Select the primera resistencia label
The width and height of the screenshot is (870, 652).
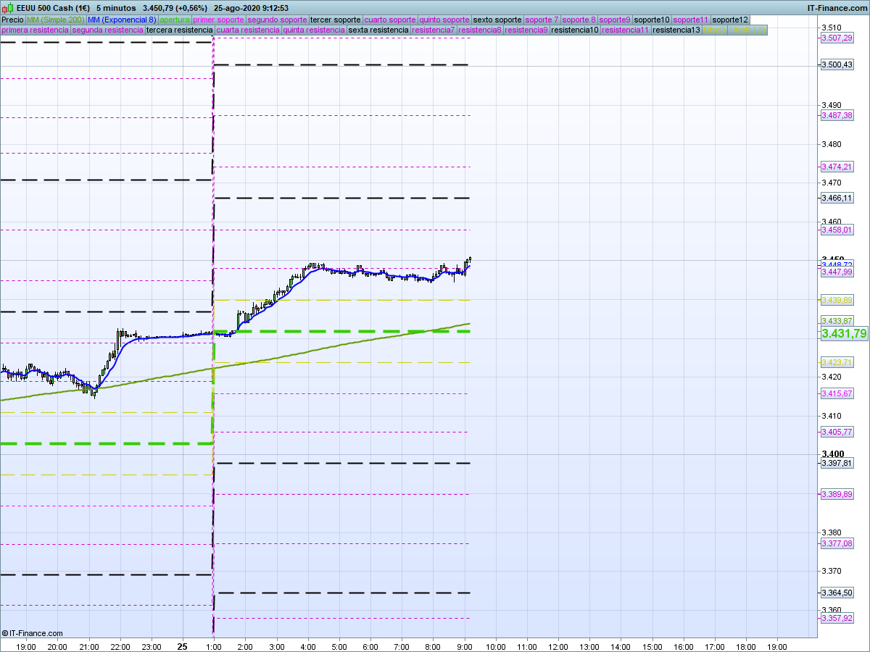click(x=35, y=30)
